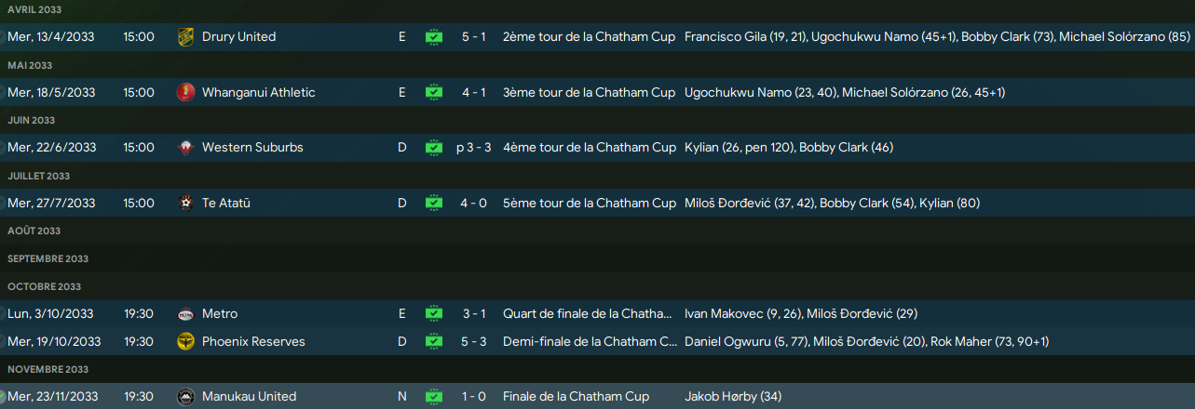Click green match icon in Metro row
1195x409 pixels.
(x=434, y=314)
